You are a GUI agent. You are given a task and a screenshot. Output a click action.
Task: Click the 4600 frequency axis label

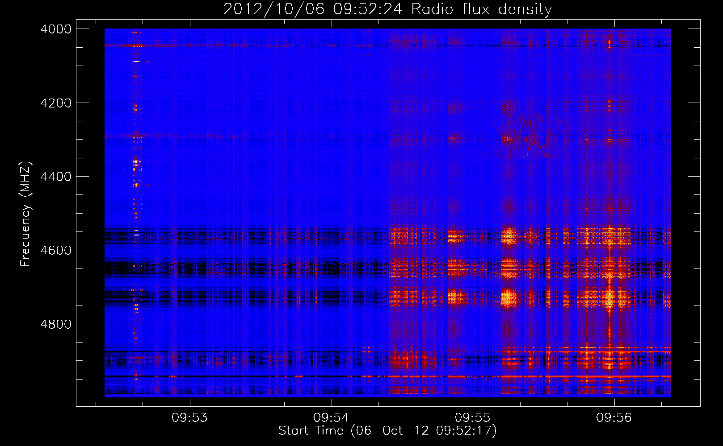[x=56, y=250]
